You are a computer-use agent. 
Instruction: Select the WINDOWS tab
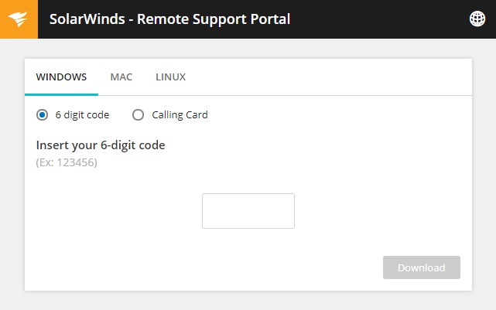pyautogui.click(x=61, y=77)
